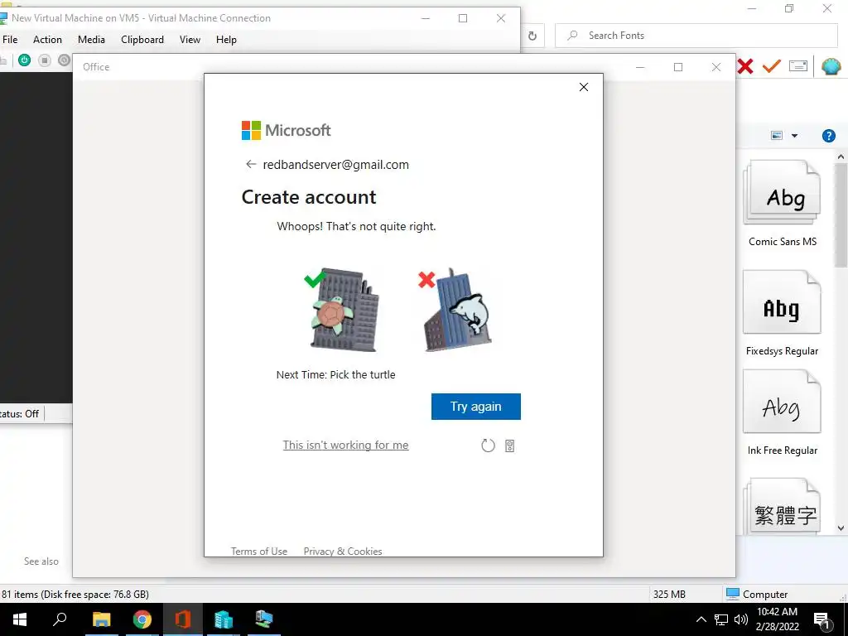Click the red X toolbar icon
This screenshot has height=636, width=848.
(x=744, y=66)
